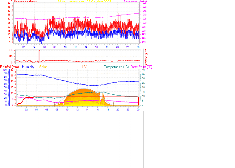This screenshot has width=235, height=168.
Task: Click the 20 hour label on wind graph
Action: (117, 47)
